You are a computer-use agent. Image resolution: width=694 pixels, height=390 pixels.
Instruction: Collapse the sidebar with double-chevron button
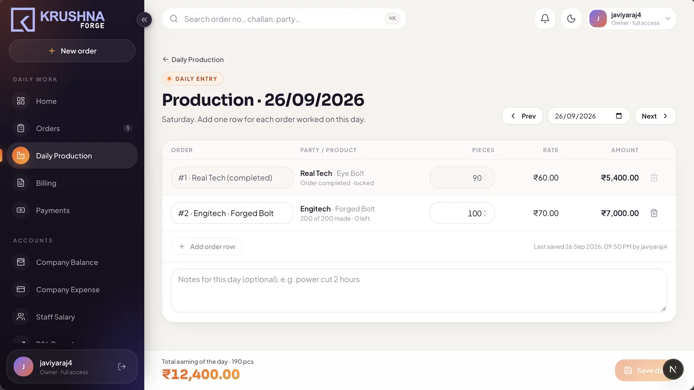pos(144,19)
